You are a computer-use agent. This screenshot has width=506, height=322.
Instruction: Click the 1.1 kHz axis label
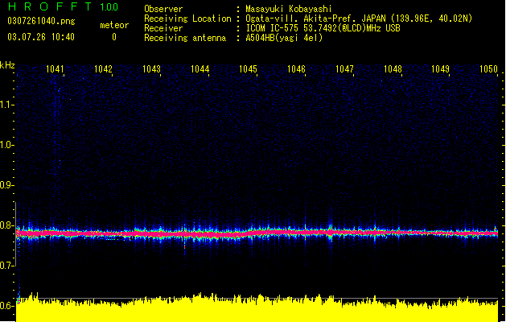6,105
